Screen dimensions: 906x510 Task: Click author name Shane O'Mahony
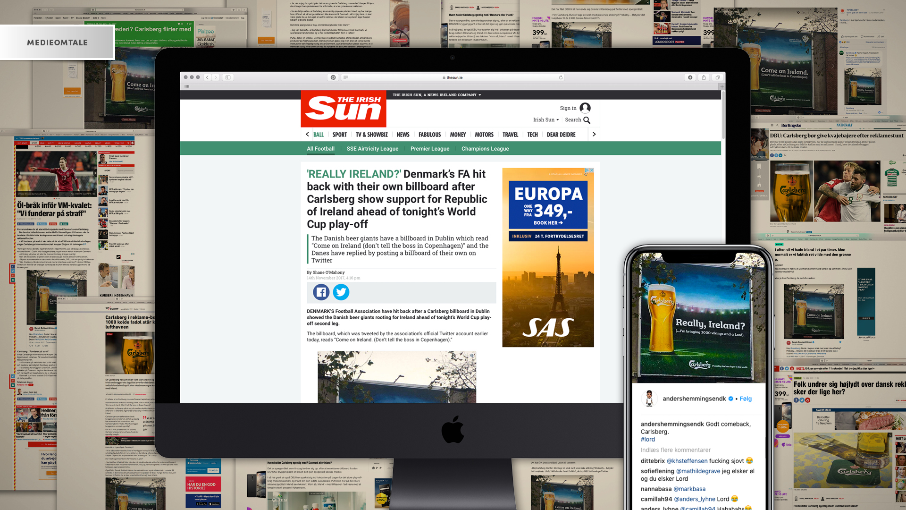point(328,272)
